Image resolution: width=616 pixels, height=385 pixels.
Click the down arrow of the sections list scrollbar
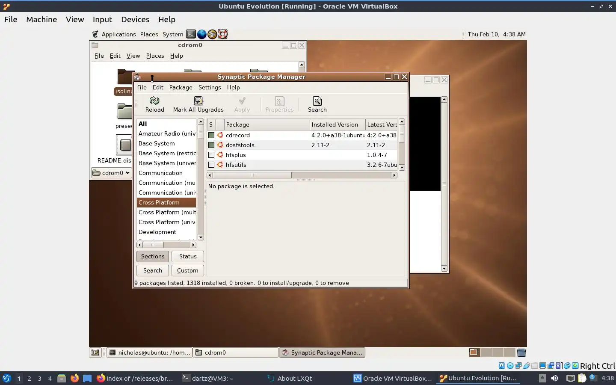[x=201, y=237]
